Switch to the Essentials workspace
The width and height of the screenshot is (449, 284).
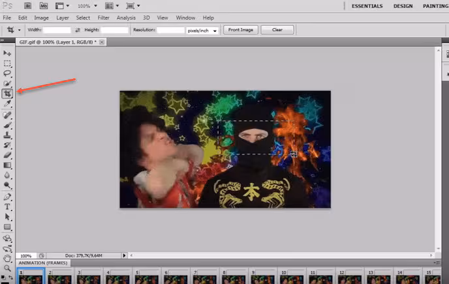tap(367, 6)
